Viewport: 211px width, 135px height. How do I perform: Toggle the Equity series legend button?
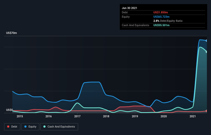click(x=30, y=127)
